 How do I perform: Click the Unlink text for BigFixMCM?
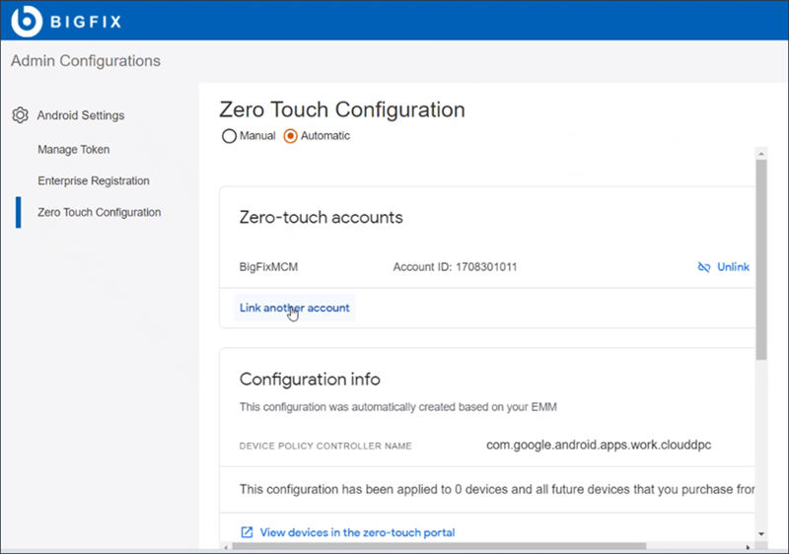[x=733, y=267]
